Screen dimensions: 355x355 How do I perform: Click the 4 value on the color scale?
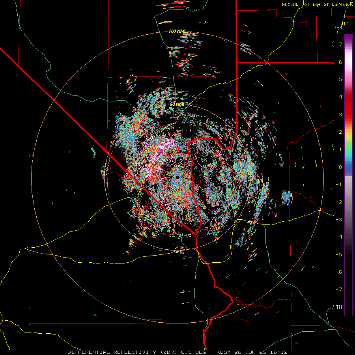tap(340, 97)
